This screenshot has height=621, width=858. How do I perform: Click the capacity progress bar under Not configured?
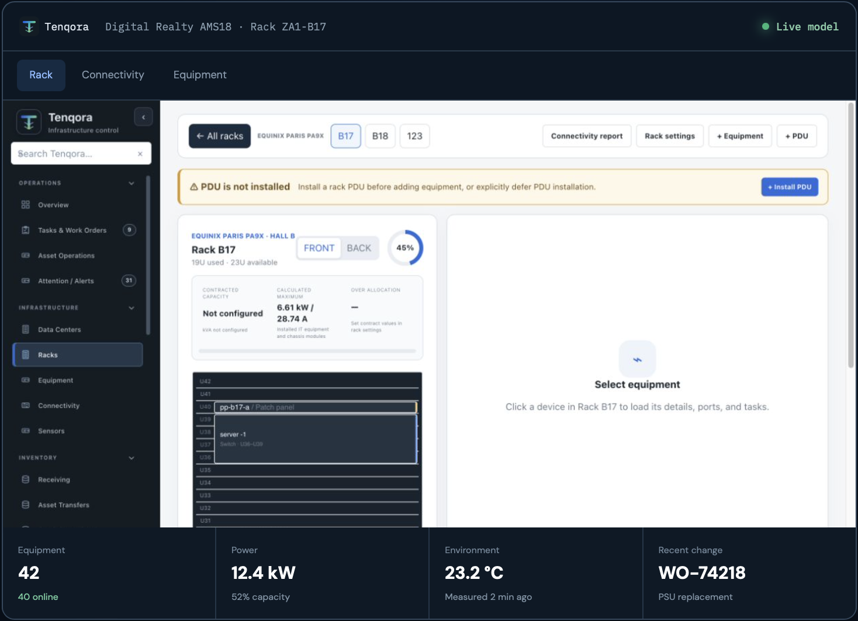click(x=307, y=351)
